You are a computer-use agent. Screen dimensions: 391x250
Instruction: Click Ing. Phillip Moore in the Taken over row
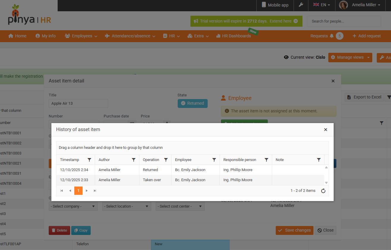click(x=246, y=180)
